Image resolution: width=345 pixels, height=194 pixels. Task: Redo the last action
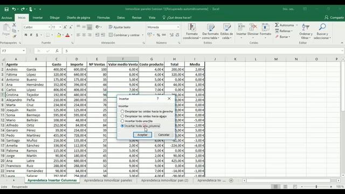[x=23, y=9]
